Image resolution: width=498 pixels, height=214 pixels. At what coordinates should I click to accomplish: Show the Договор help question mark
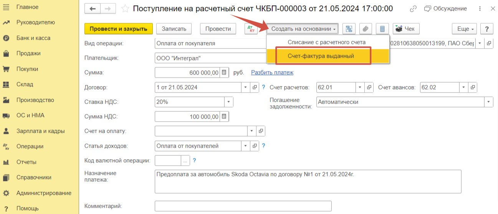click(x=263, y=87)
